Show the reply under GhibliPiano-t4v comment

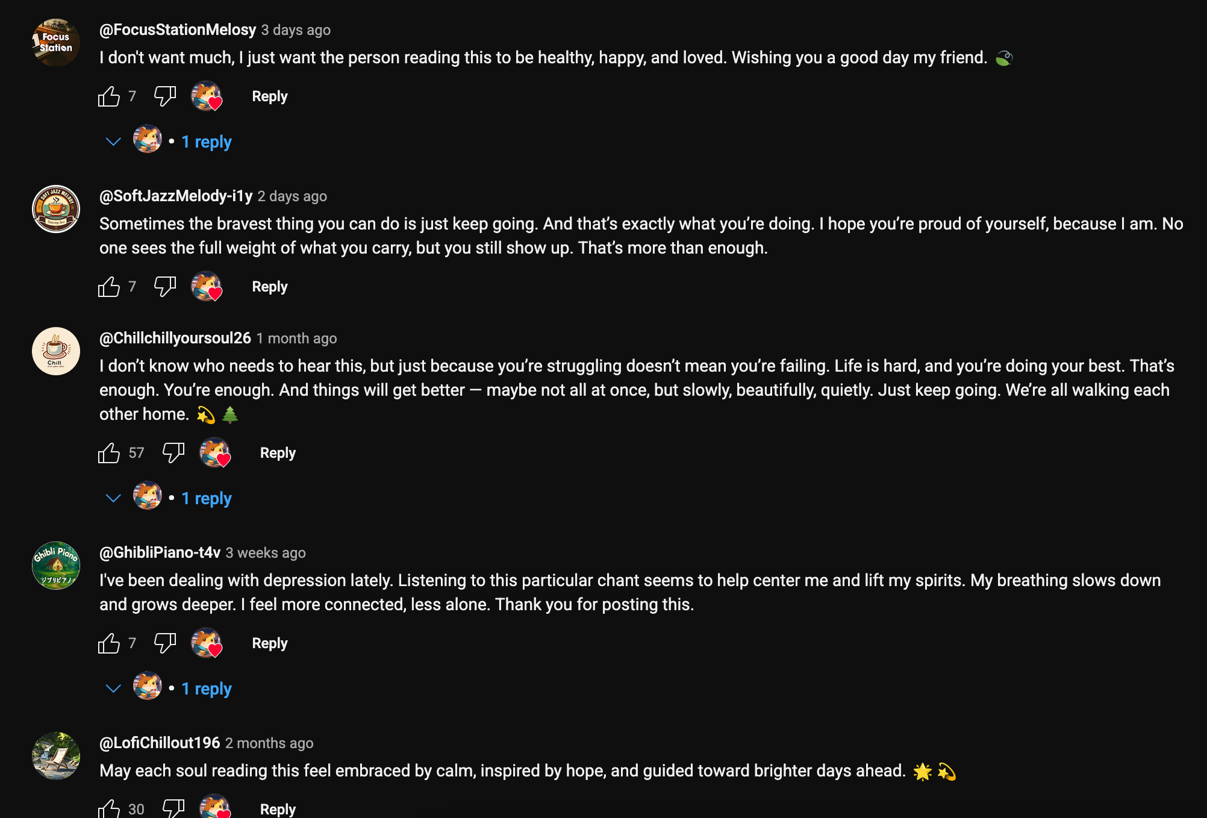point(206,689)
